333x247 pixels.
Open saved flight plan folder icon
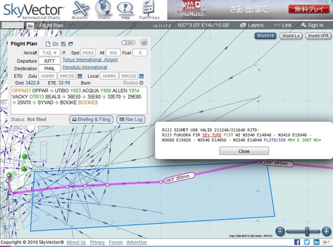(x=55, y=44)
